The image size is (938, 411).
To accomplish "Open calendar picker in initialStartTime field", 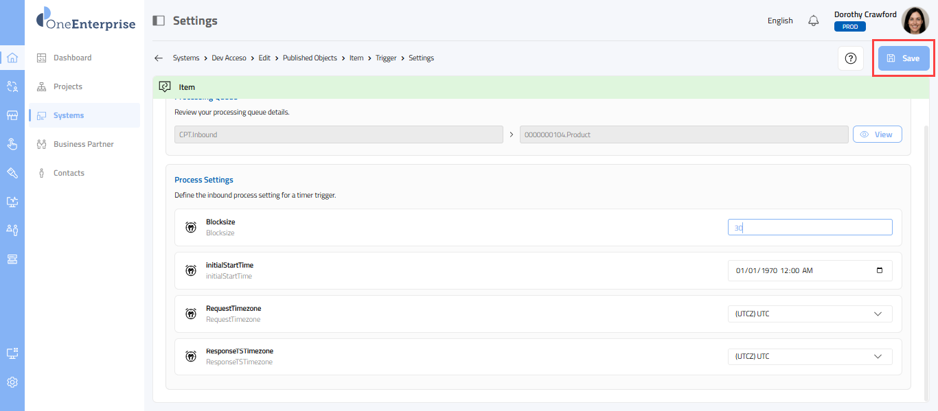I will (880, 270).
